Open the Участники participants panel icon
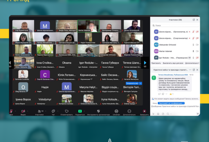This screenshot has height=142, width=209. pyautogui.click(x=39, y=111)
